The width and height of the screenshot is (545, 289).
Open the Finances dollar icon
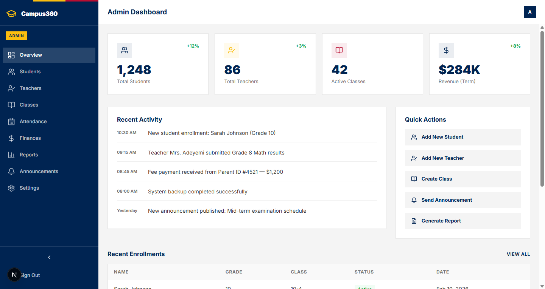click(12, 138)
